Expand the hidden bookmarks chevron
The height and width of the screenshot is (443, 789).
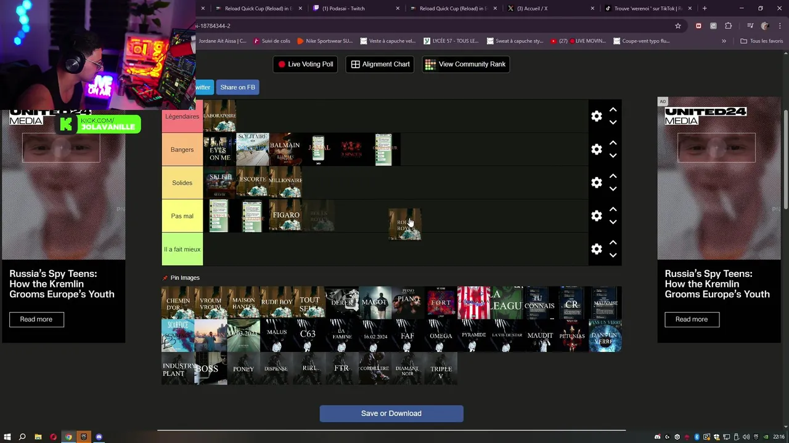coord(724,41)
